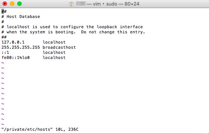
Task: Click the 'fe80::1%lo0' address
Action: [x=15, y=57]
